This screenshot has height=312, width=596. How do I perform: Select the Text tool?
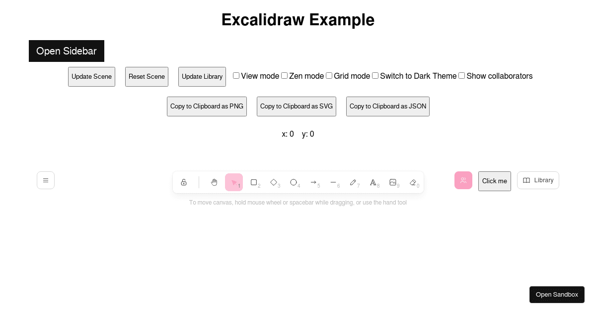click(373, 182)
